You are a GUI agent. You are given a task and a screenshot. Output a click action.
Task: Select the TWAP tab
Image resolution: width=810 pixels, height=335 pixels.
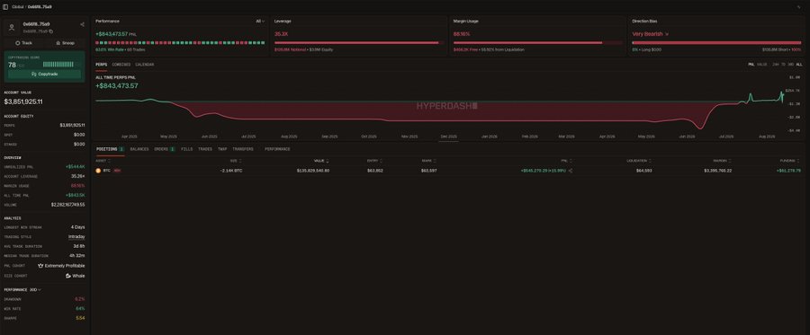[222, 149]
